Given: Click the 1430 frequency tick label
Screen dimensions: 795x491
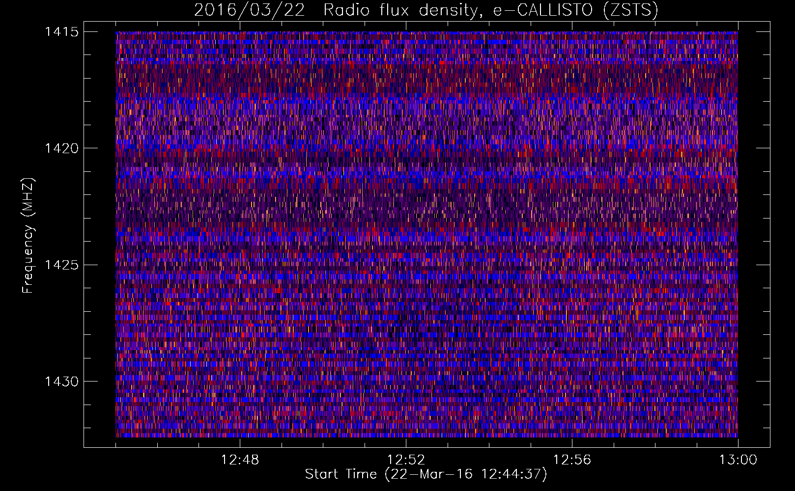Looking at the screenshot, I should [61, 382].
